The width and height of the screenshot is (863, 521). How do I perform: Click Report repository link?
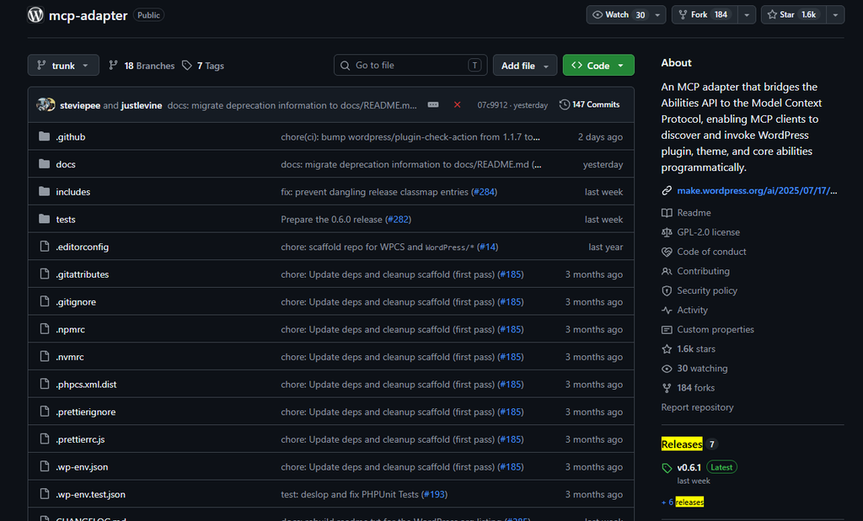[697, 407]
